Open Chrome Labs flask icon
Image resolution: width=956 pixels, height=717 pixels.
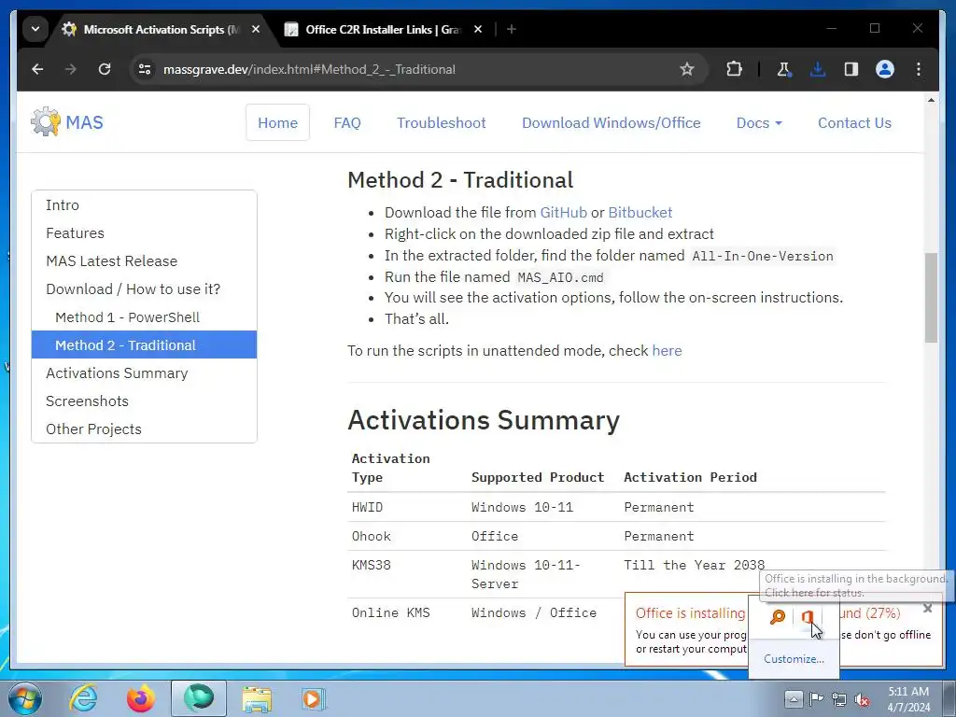click(784, 69)
